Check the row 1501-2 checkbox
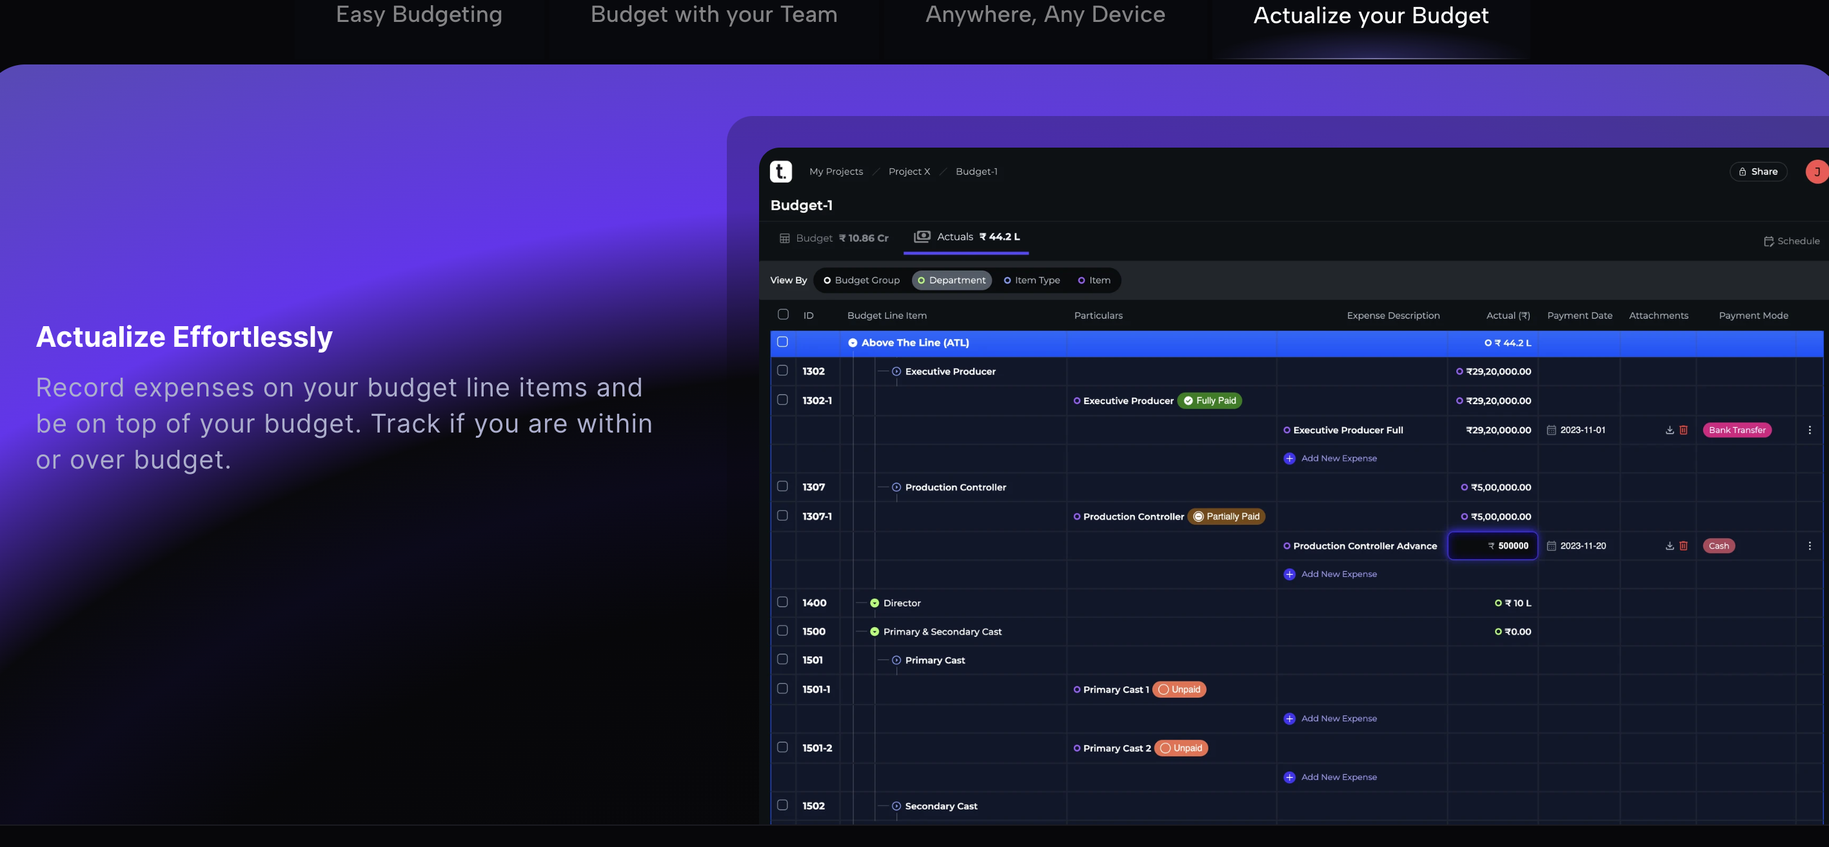 tap(782, 747)
